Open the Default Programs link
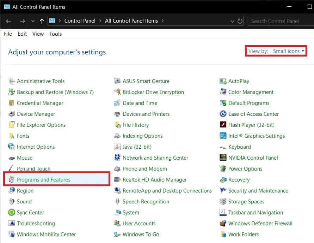Viewport: 314px width, 243px height. coord(249,103)
